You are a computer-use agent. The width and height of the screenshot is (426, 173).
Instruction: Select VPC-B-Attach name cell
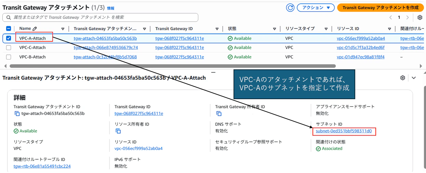[32, 57]
